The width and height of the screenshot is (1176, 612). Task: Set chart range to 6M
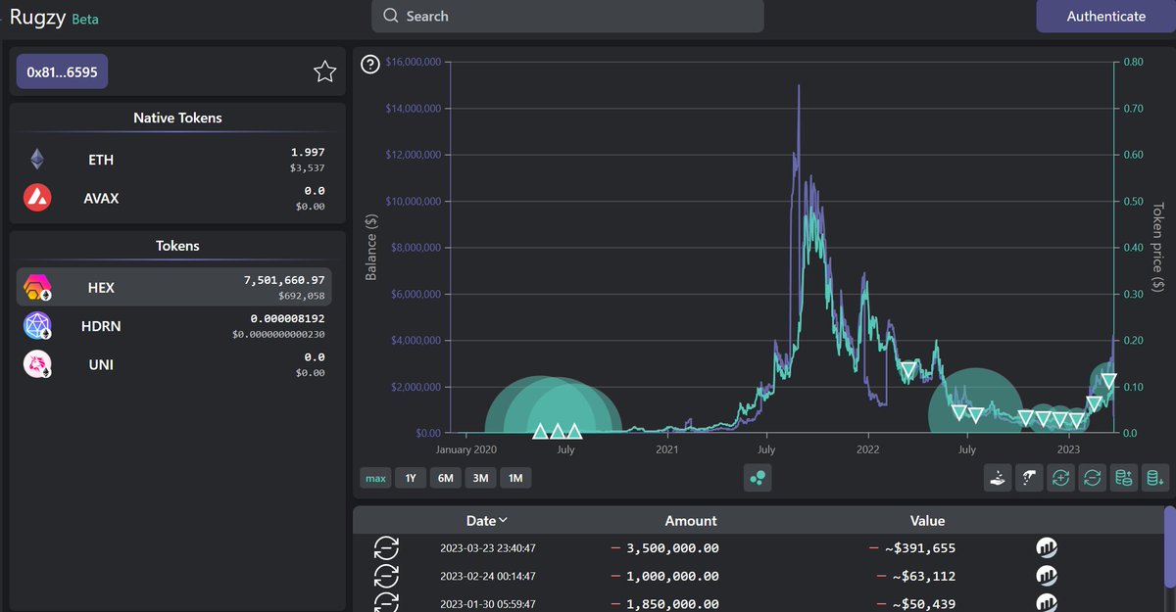[445, 478]
